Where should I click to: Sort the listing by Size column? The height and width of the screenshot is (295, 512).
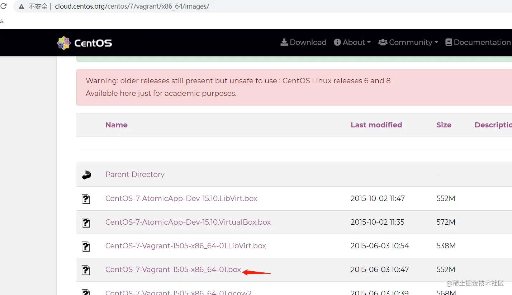[444, 125]
